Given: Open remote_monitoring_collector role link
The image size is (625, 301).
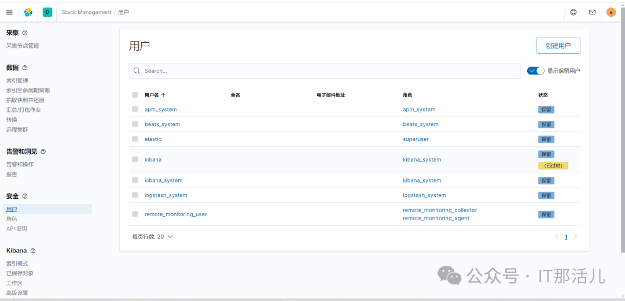Looking at the screenshot, I should [440, 210].
